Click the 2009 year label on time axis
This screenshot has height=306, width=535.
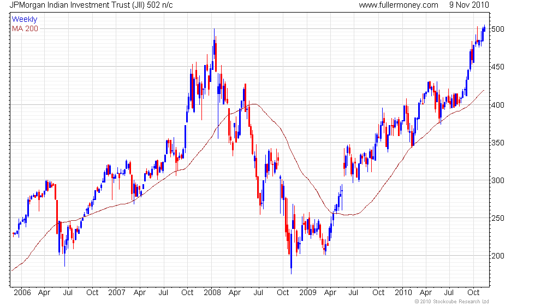[x=308, y=293]
